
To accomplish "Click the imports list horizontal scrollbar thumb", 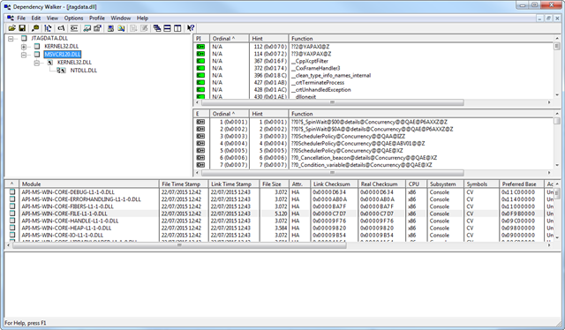I will tap(332, 102).
